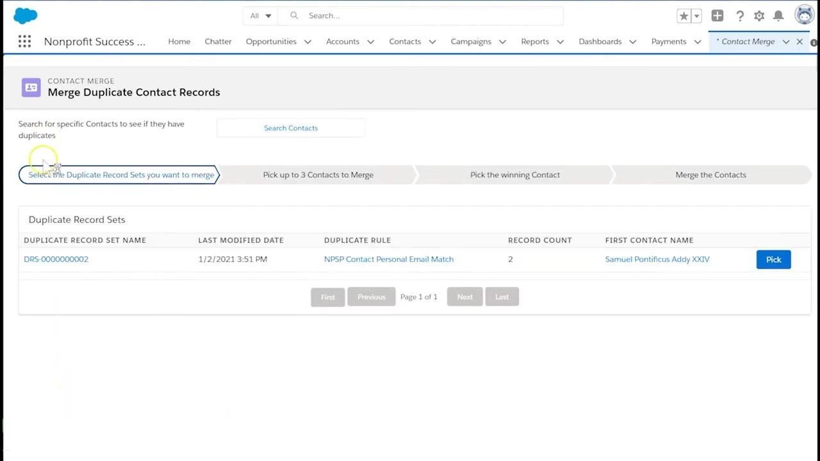
Task: Expand the Dashboards tab menu chevron
Action: pos(632,42)
